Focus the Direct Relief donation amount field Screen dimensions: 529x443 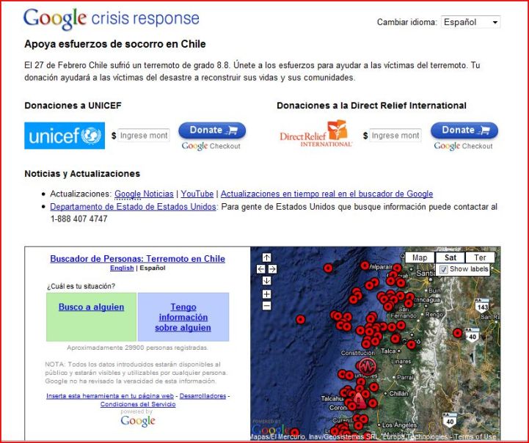coord(395,136)
